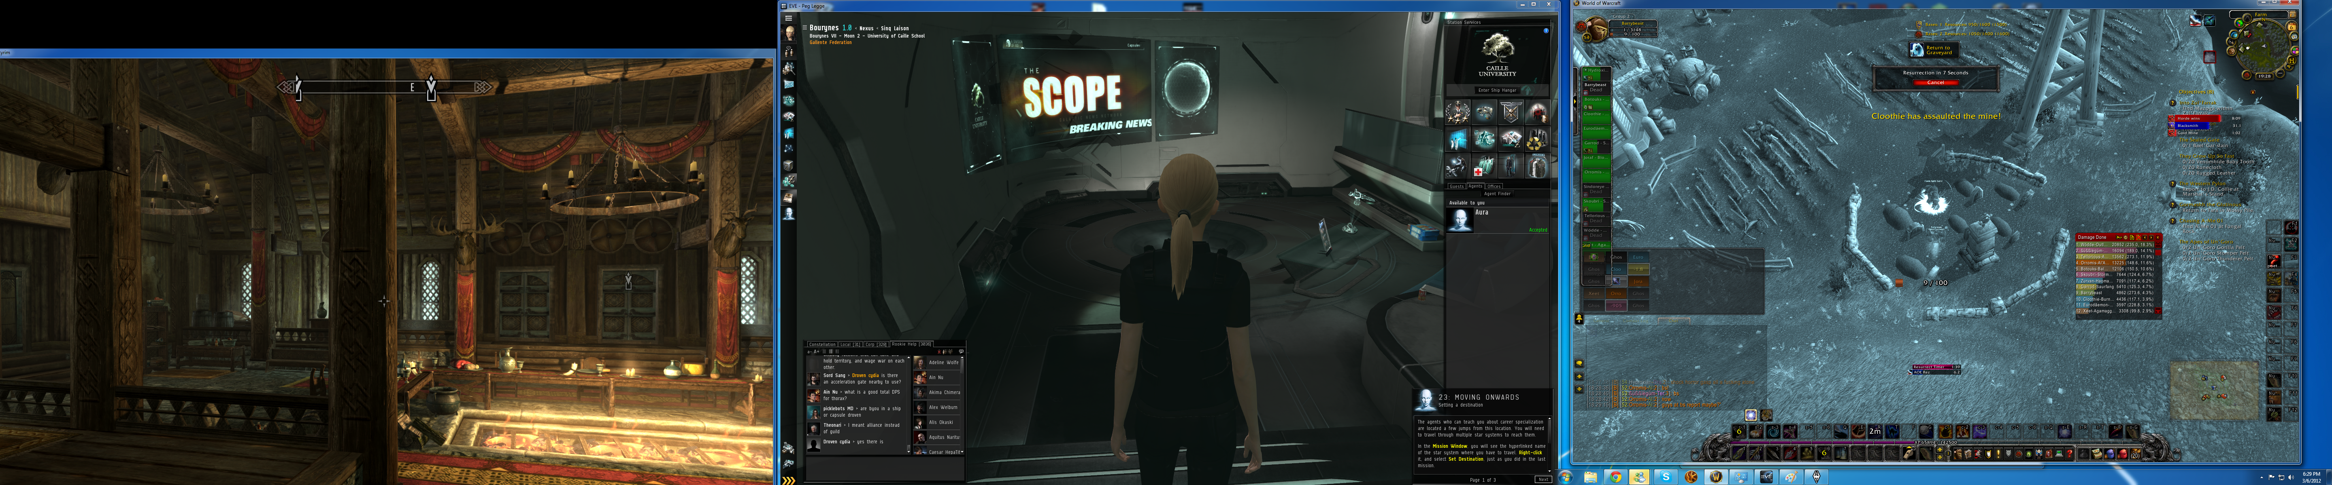Open the Repair Shop wrench icon
Screen dimensions: 2332x485
1457,166
